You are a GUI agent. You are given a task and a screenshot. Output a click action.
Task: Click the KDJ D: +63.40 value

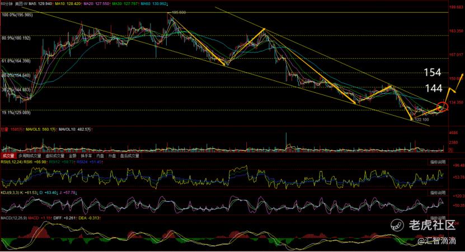pos(49,193)
